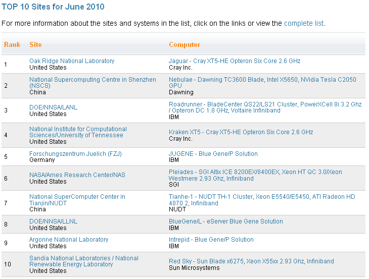Open the Roadrunner BladeCenter computer link
Viewport: 369px width, 279px height.
point(265,107)
